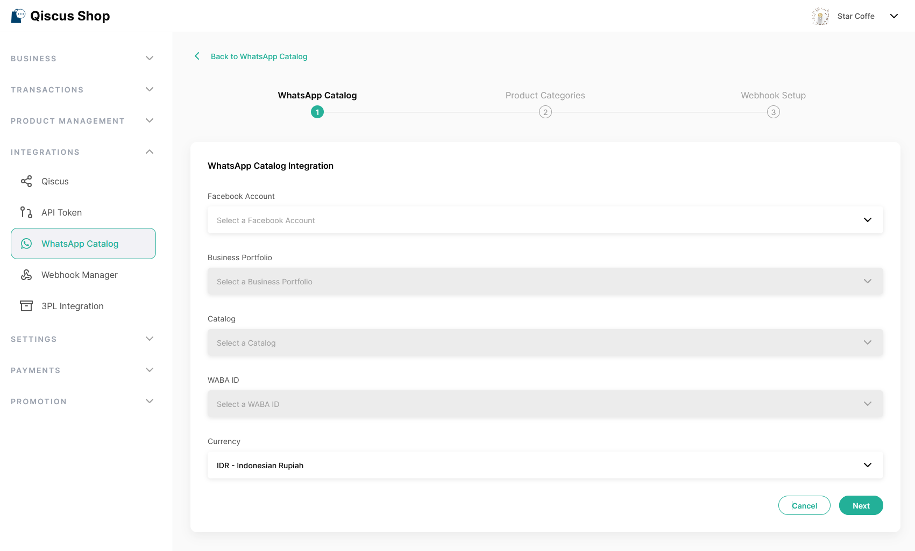The image size is (915, 551).
Task: Click the 3PL Integration box icon
Action: (x=26, y=306)
